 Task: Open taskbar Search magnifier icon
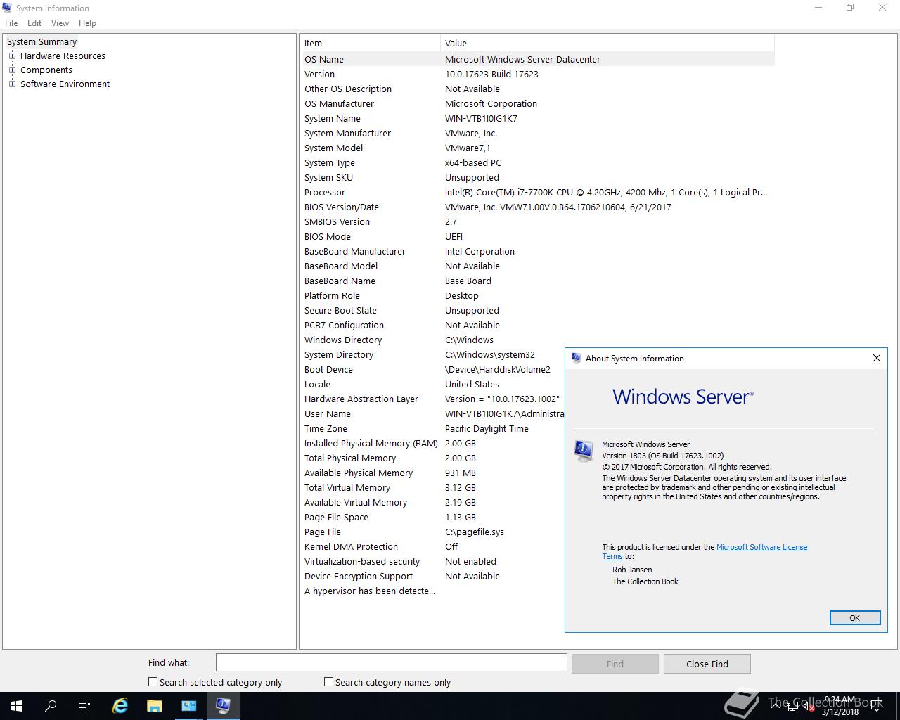51,706
